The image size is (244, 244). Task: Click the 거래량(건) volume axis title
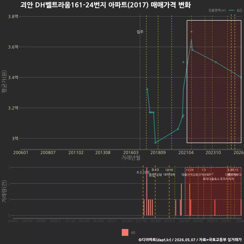coord(4,191)
